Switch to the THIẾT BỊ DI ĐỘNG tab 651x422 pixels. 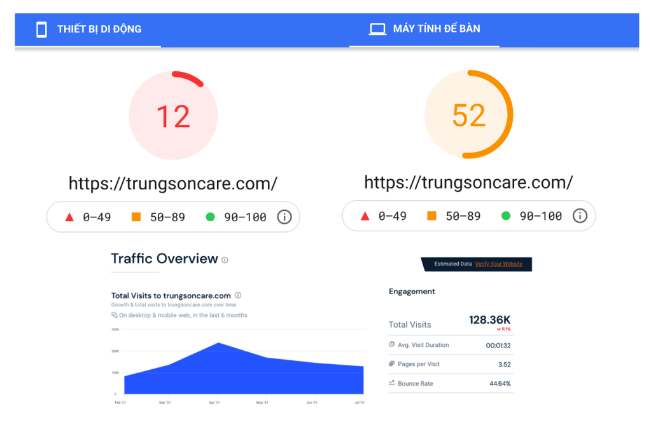(99, 29)
